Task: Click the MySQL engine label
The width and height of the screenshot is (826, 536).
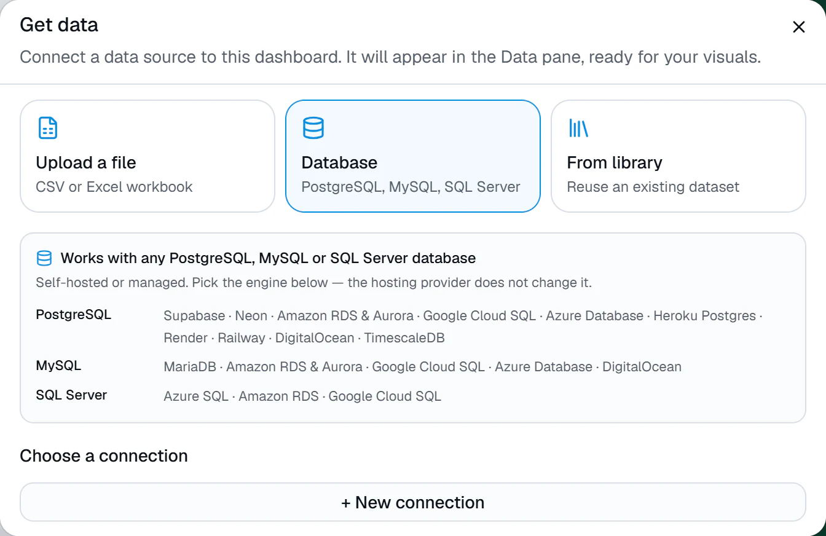Action: tap(58, 366)
